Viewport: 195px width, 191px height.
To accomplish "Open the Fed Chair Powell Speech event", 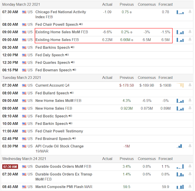I will point(57,24).
